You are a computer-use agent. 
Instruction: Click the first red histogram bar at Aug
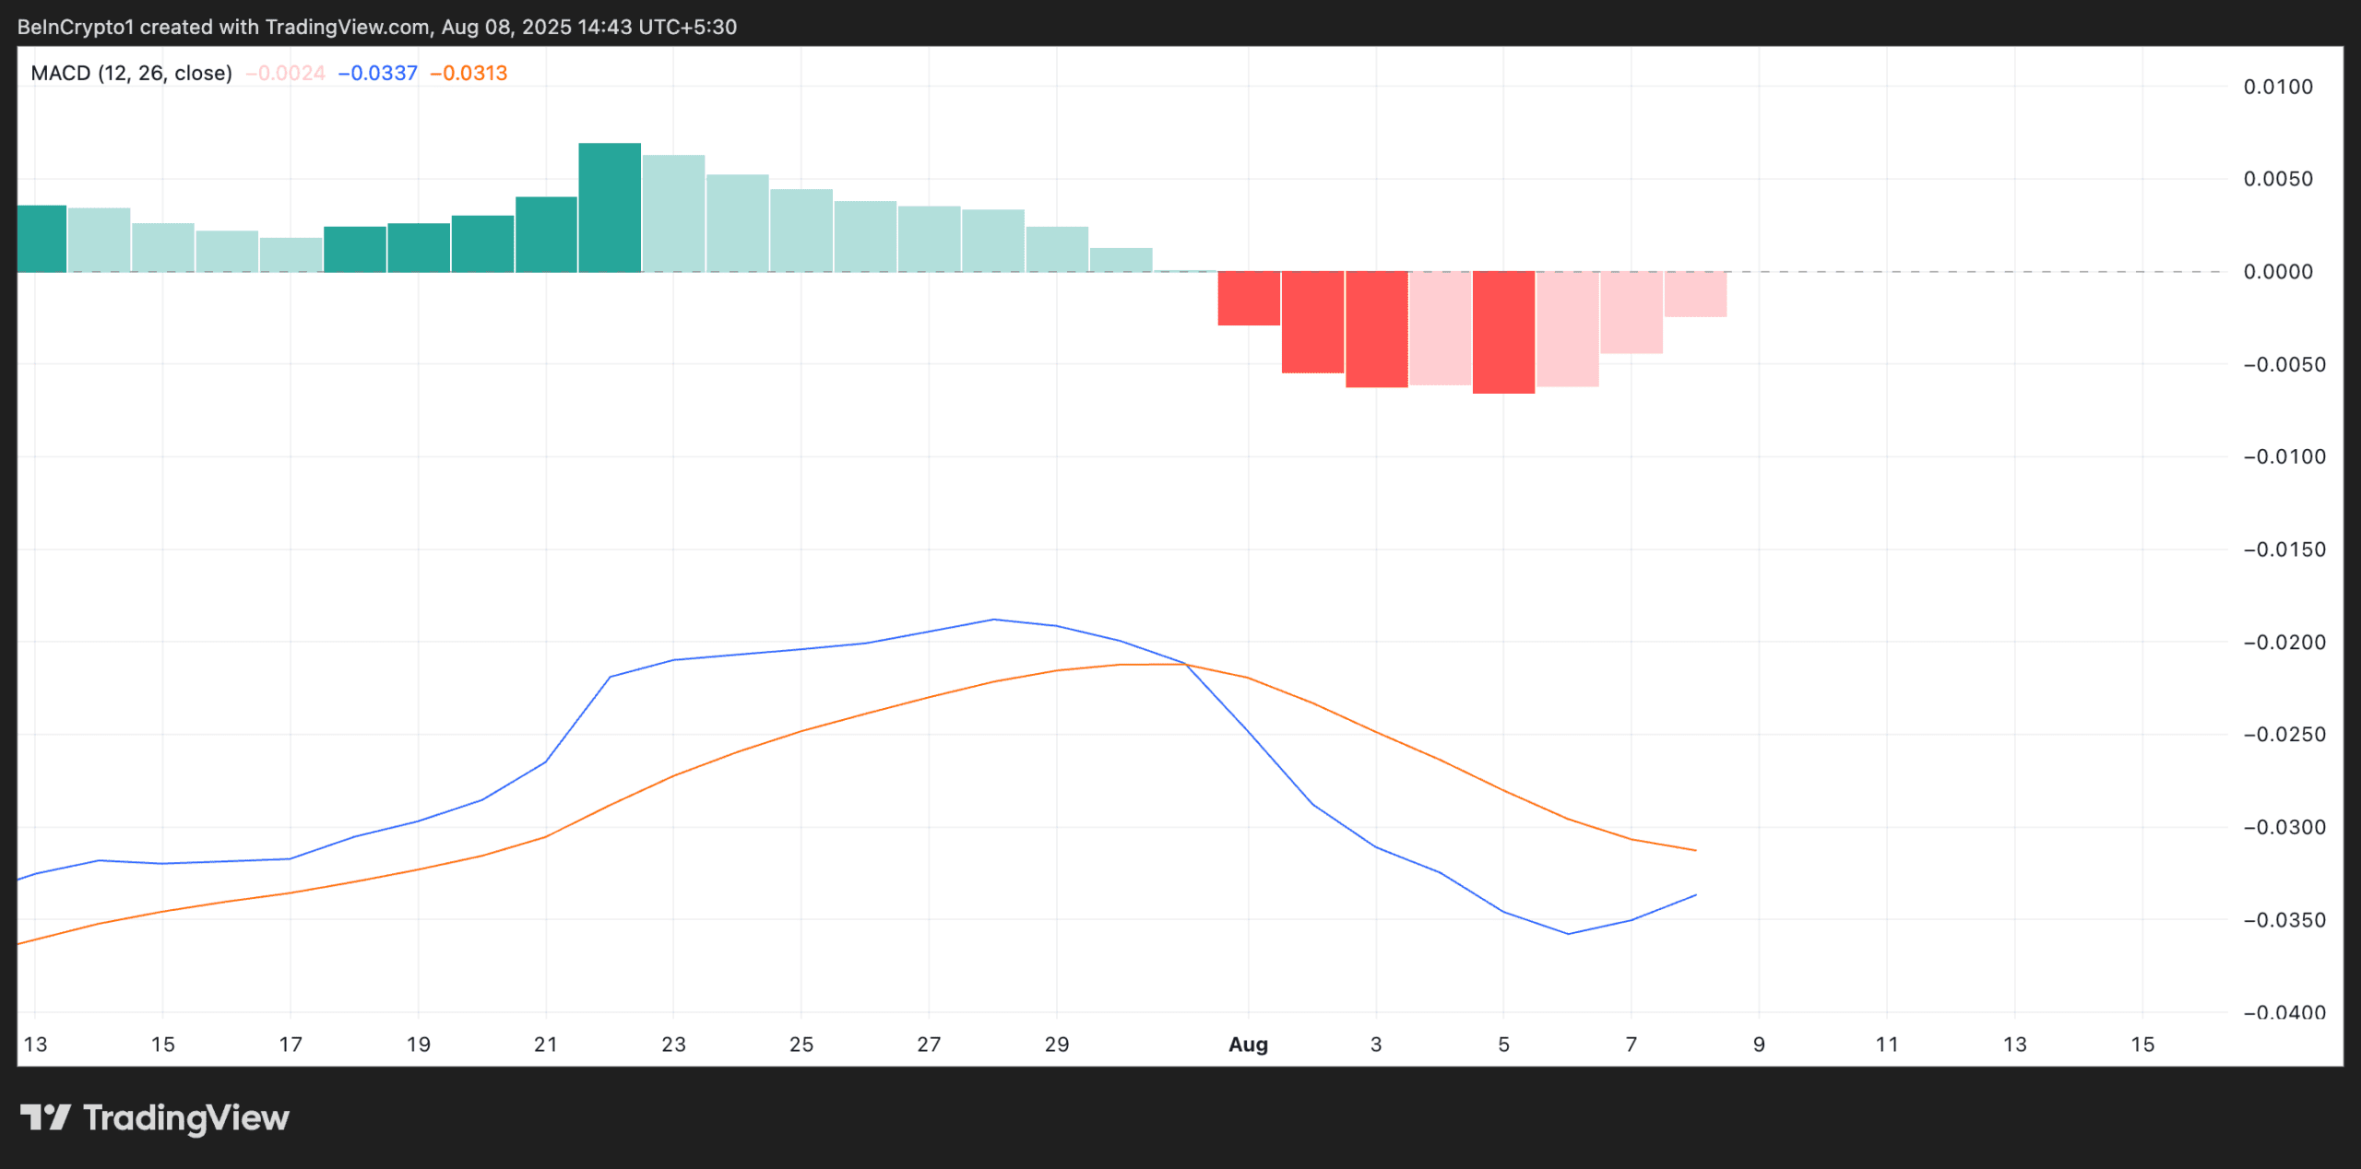point(1249,298)
